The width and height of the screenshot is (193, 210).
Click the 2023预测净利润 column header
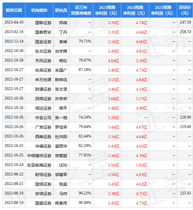[107, 10]
